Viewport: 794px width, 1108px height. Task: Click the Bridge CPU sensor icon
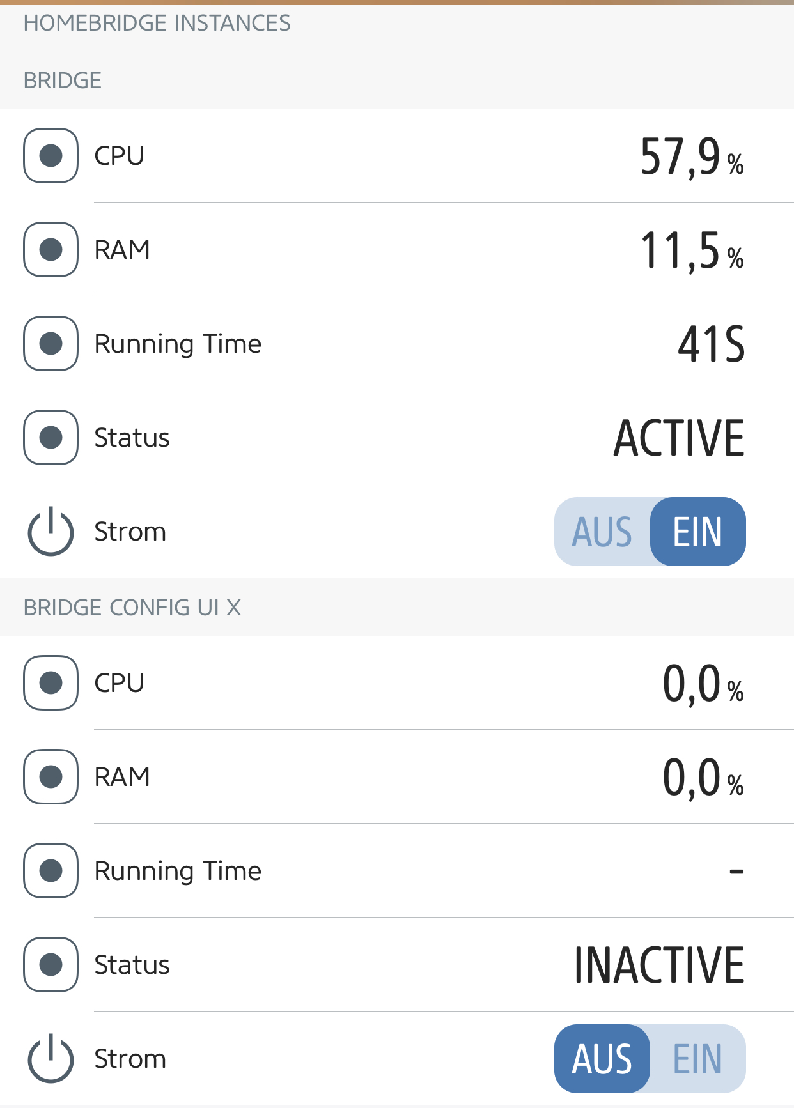pyautogui.click(x=51, y=156)
